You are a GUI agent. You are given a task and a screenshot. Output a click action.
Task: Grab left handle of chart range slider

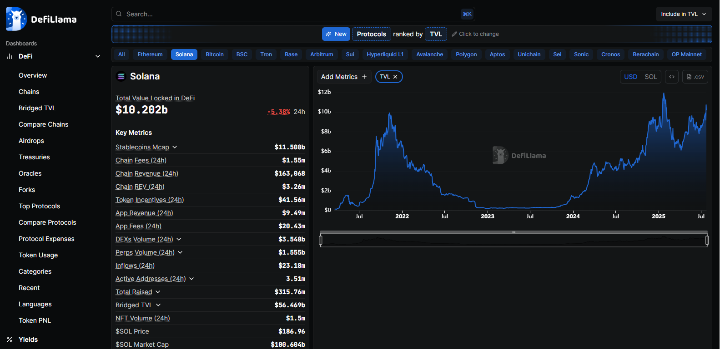coord(321,241)
